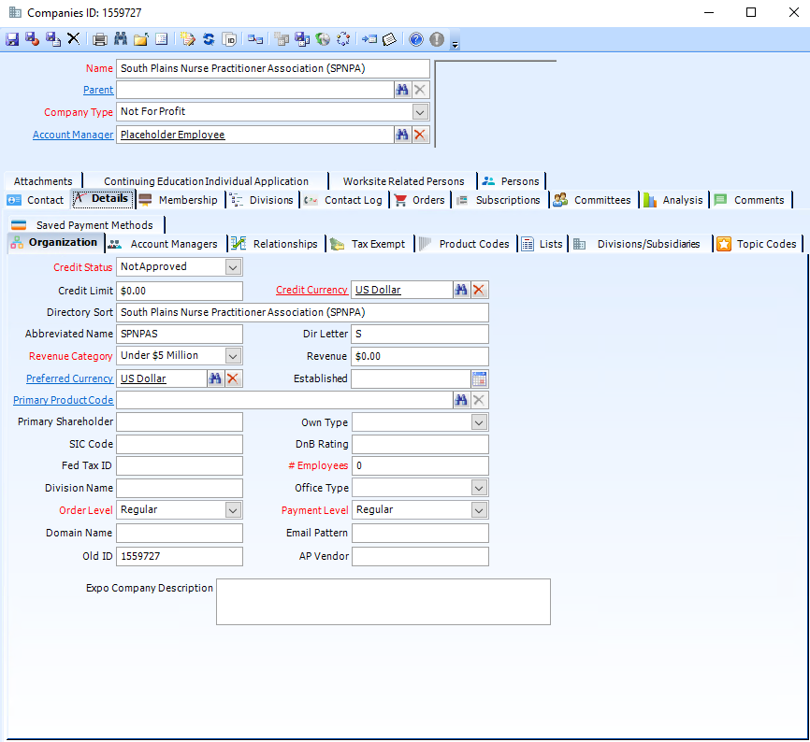Image resolution: width=810 pixels, height=742 pixels.
Task: Expand the Own Type dropdown
Action: tap(480, 421)
